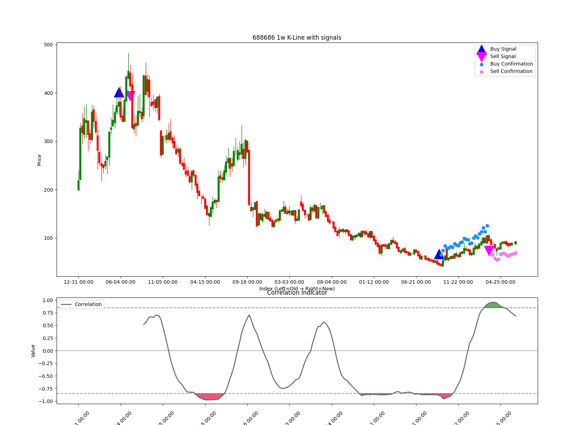Click the '11-05 00:00' date tick label

pyautogui.click(x=163, y=282)
